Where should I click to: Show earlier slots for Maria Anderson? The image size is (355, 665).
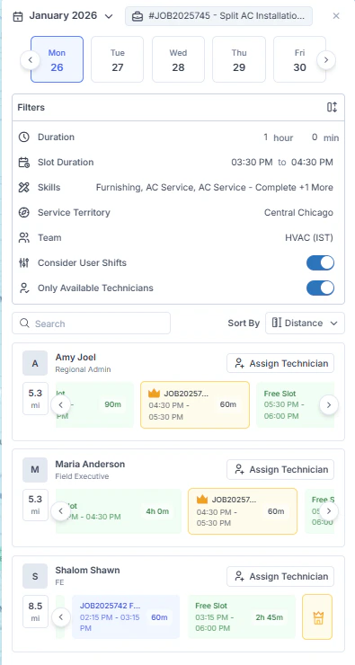pyautogui.click(x=60, y=511)
